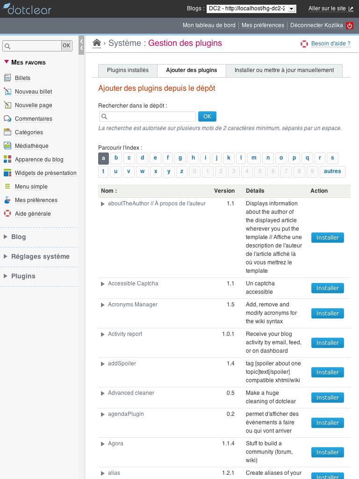
Task: Open the Blogs selection dropdown
Action: coord(251,8)
